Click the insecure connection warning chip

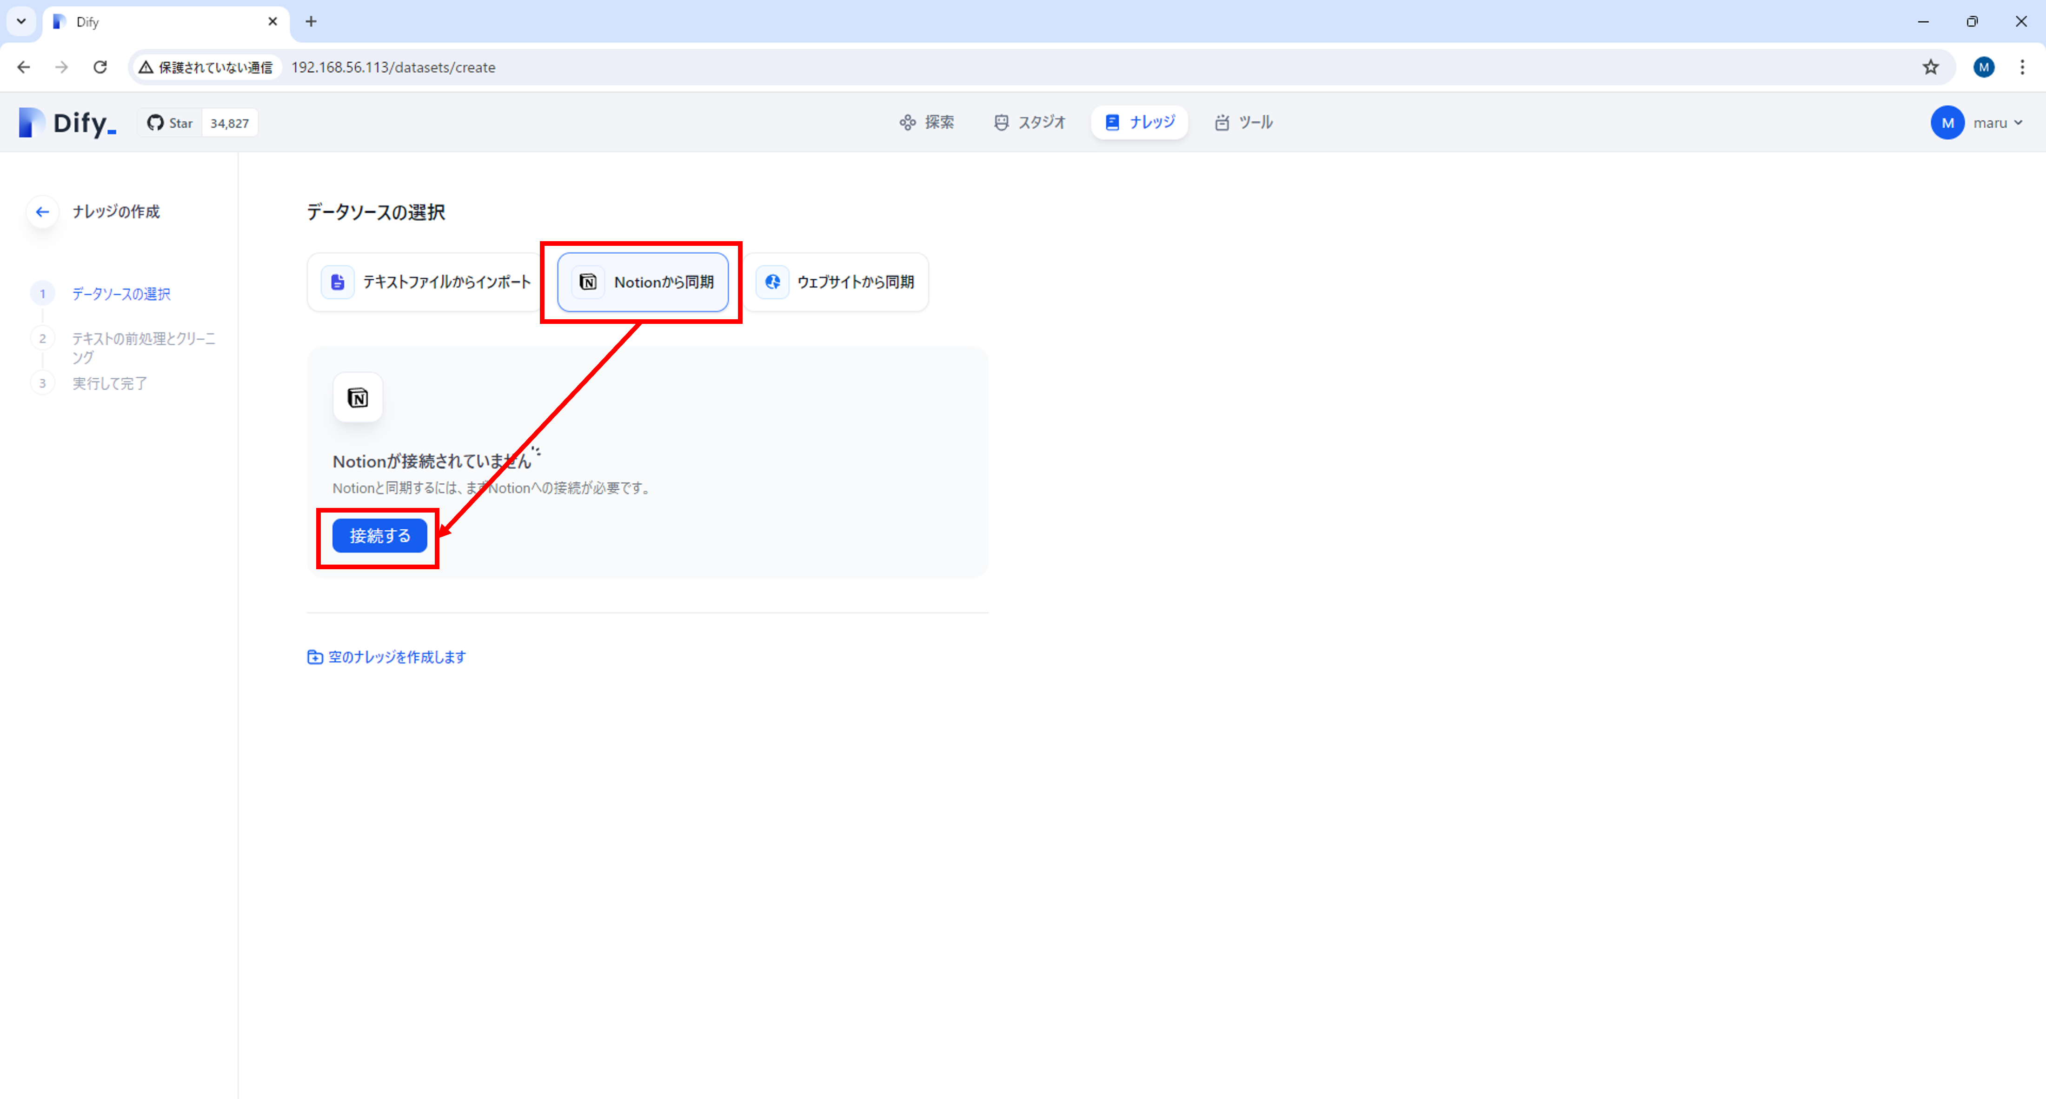206,67
